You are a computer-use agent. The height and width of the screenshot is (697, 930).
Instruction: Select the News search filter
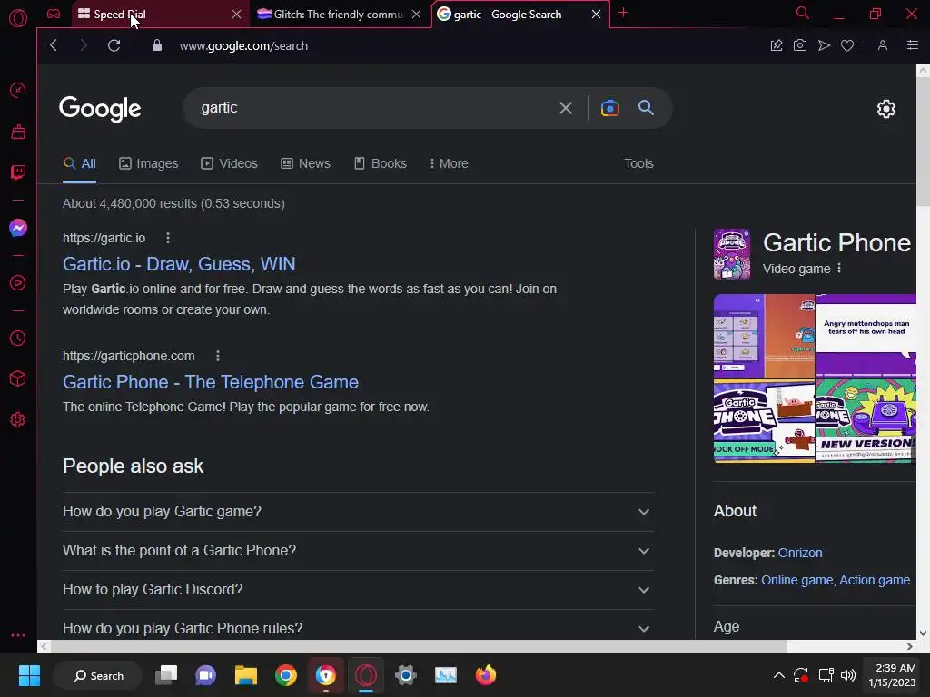pos(305,163)
